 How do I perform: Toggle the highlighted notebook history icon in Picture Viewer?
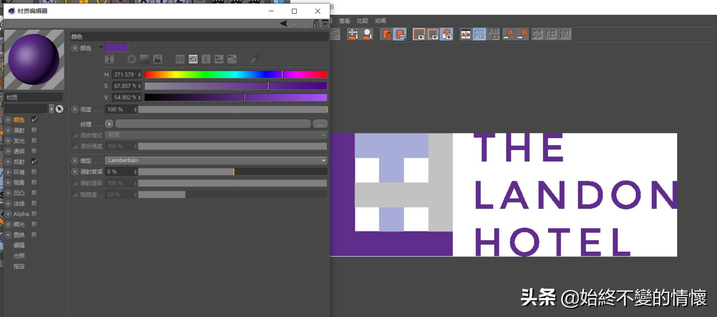click(x=400, y=34)
